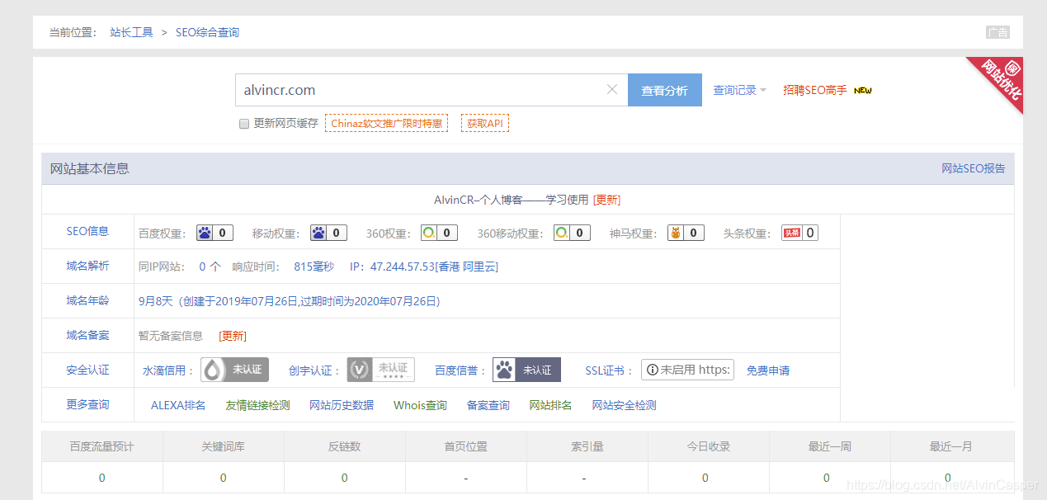
Task: Click the 更多查询 row label
Action: pyautogui.click(x=87, y=404)
